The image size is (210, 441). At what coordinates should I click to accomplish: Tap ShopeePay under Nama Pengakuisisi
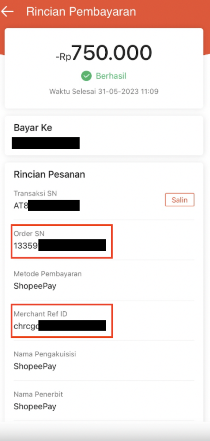pos(35,366)
